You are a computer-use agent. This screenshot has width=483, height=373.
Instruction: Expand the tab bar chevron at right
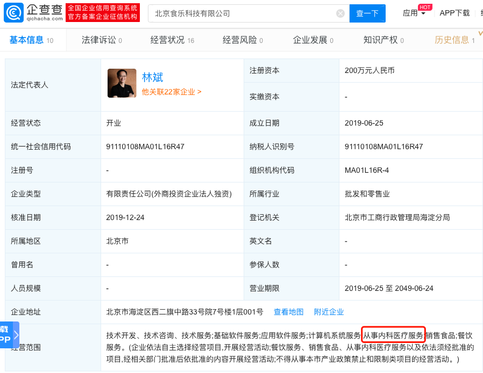tap(480, 34)
